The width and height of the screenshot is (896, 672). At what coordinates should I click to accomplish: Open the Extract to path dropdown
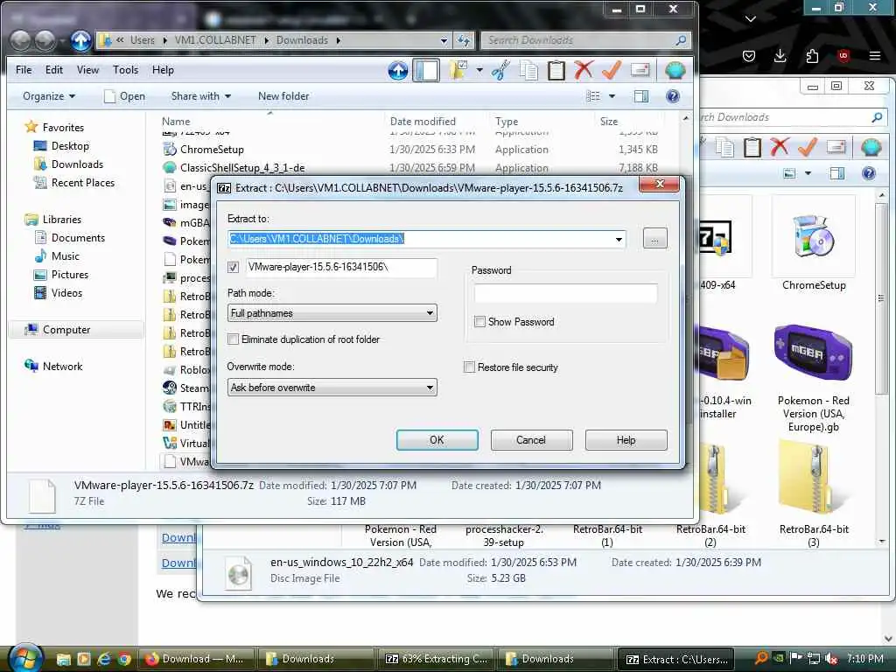[x=619, y=239]
